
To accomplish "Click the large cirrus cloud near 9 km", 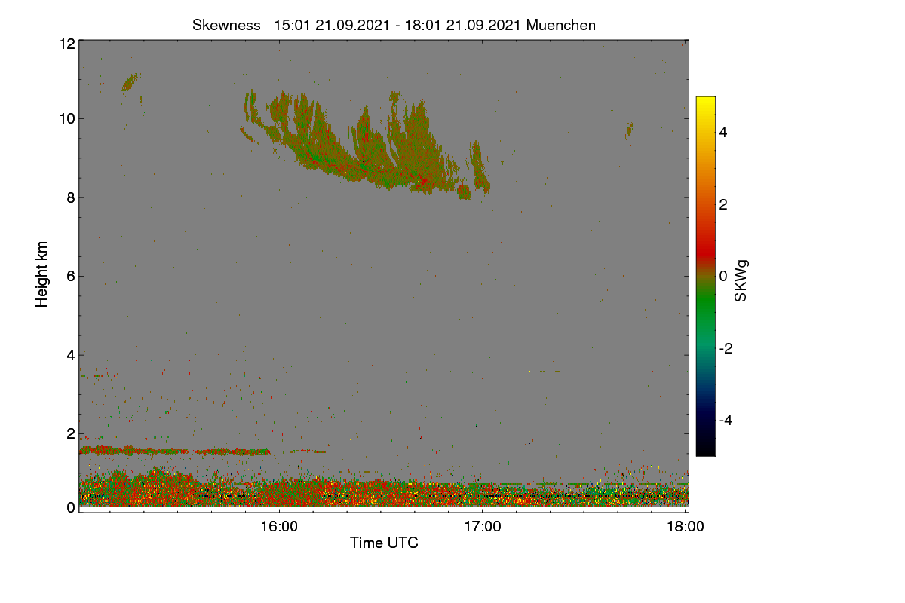I will [x=366, y=143].
